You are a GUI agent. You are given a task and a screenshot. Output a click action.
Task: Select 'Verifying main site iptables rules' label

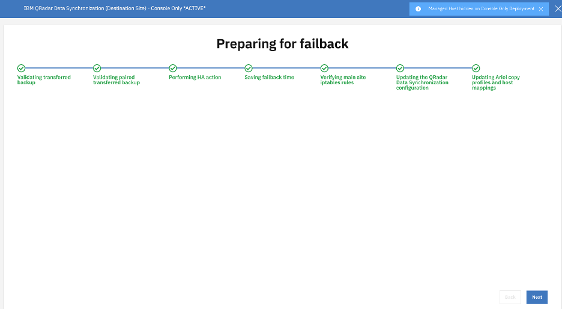tap(343, 80)
